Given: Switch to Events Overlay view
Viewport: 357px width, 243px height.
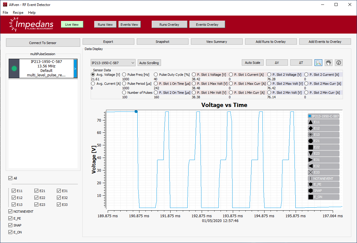Looking at the screenshot, I should point(207,25).
